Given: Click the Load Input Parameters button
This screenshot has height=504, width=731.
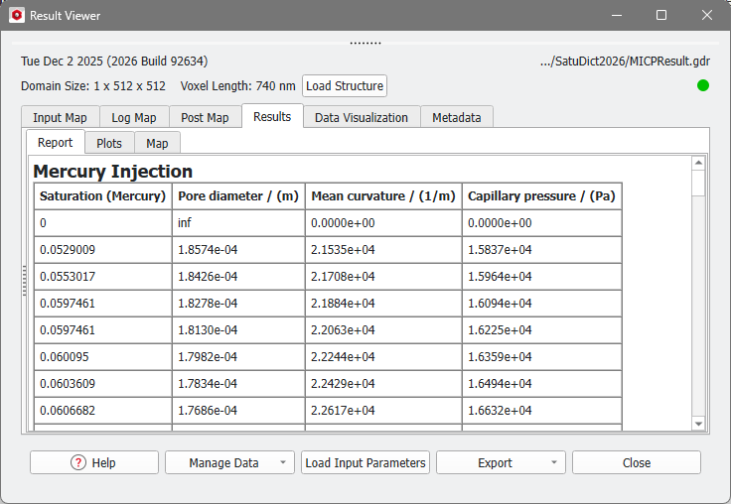Looking at the screenshot, I should tap(365, 462).
